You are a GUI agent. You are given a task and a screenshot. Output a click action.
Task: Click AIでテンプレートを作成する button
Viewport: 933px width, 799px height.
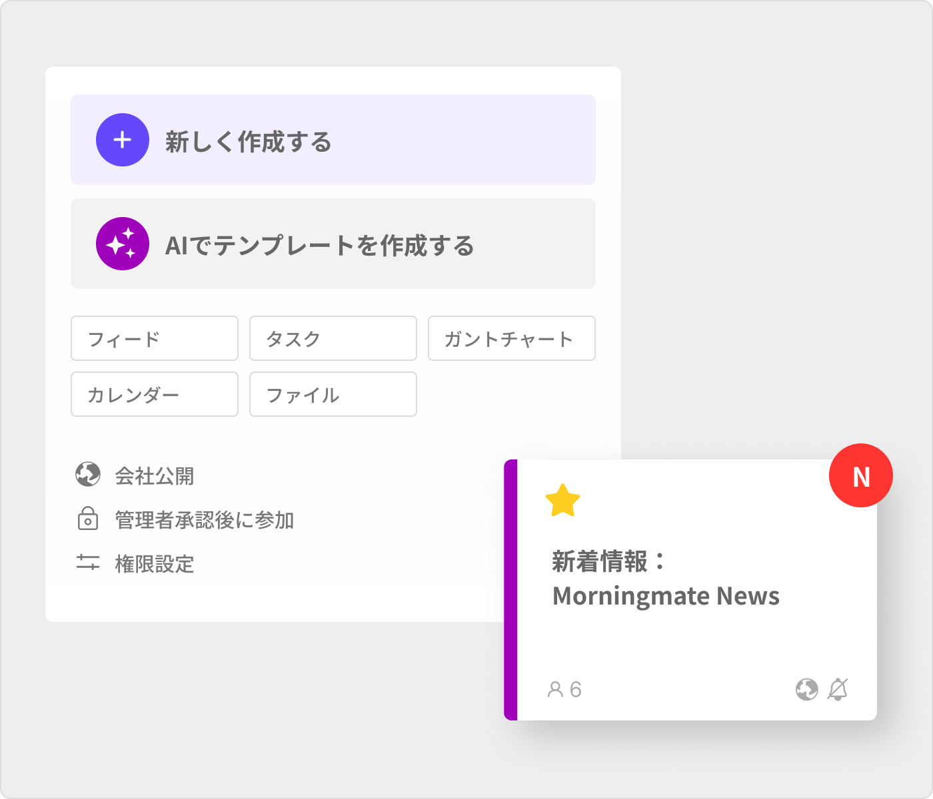pos(333,244)
